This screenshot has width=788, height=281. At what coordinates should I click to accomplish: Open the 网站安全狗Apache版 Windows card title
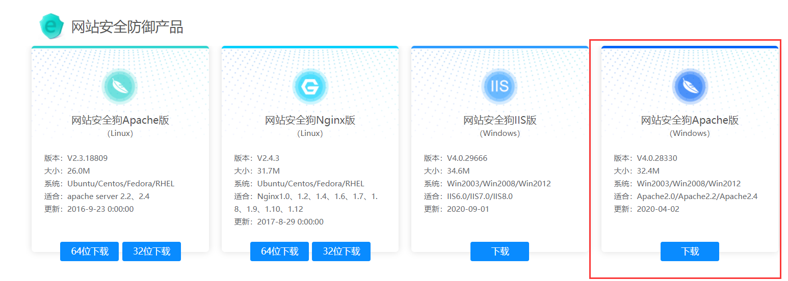pyautogui.click(x=690, y=121)
